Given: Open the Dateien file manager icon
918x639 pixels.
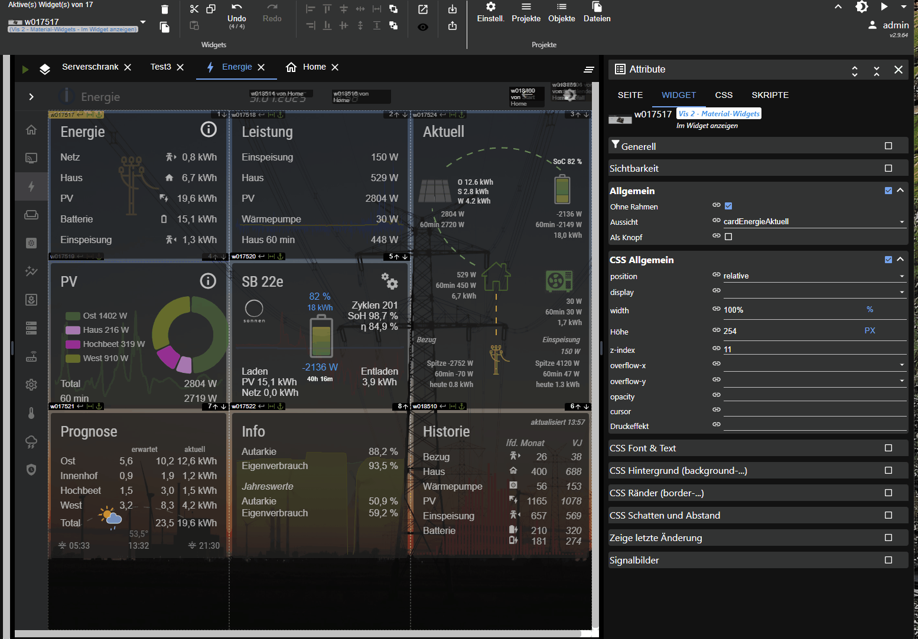Looking at the screenshot, I should [597, 7].
